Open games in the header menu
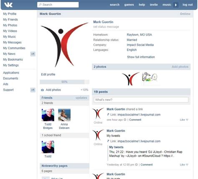Image resolution: width=198 pixels, height=179 pixels. point(129,5)
